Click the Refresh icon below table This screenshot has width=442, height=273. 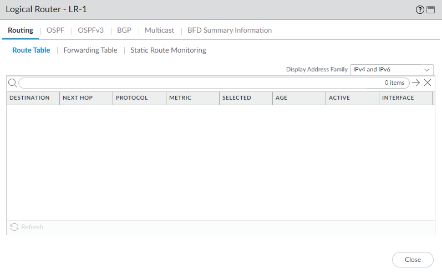tap(14, 227)
